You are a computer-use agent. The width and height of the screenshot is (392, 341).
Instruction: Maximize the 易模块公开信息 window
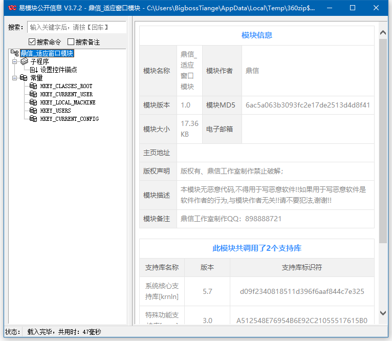(353, 8)
